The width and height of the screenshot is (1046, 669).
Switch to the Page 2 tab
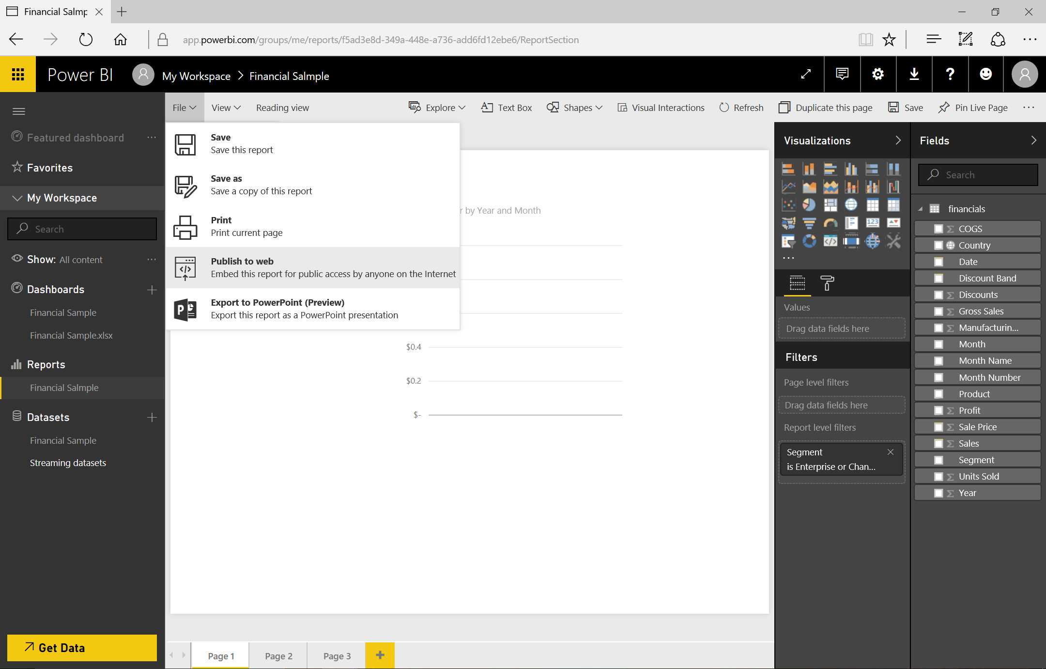(278, 656)
